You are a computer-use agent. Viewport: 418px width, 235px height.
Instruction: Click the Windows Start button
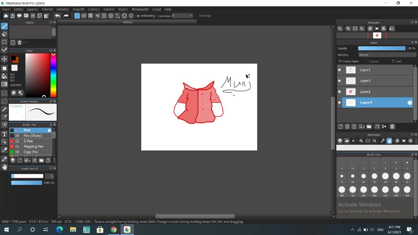[7, 229]
